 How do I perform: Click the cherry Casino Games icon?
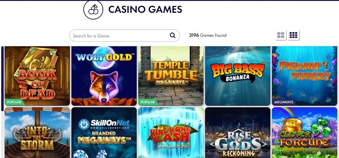93,10
